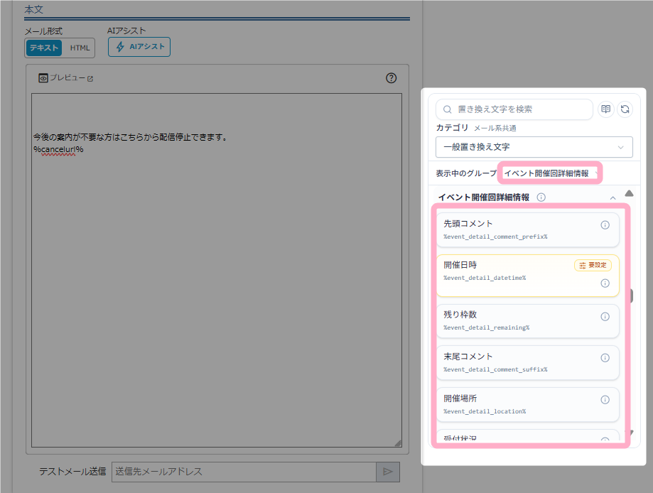This screenshot has width=653, height=493.
Task: Click the scroll up arrow in placeholder list
Action: pyautogui.click(x=630, y=193)
